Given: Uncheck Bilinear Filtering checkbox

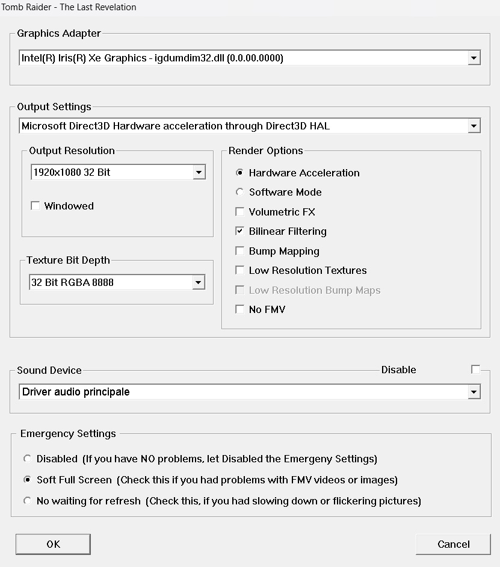Looking at the screenshot, I should 239,231.
